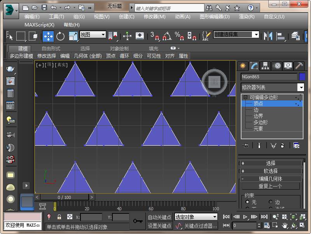Activate the Rotate tool
Screen dimensions: 311x234
(x=60, y=36)
